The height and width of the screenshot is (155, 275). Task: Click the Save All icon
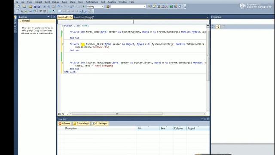(39, 6)
